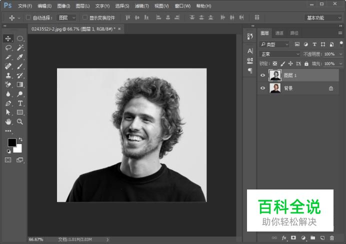Hide 背景 layer with eye icon
Image resolution: width=346 pixels, height=244 pixels.
coord(262,88)
